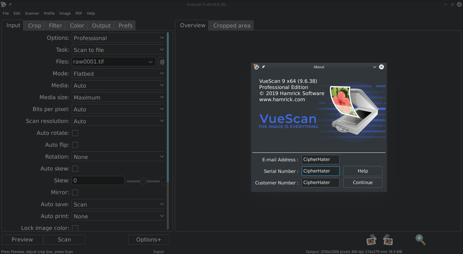This screenshot has height=254, width=463.
Task: Click the Input panel vertical scrollbar
Action: [x=168, y=131]
